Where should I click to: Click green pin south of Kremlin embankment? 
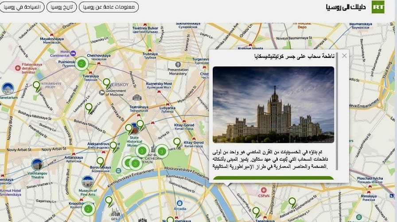click(109, 202)
